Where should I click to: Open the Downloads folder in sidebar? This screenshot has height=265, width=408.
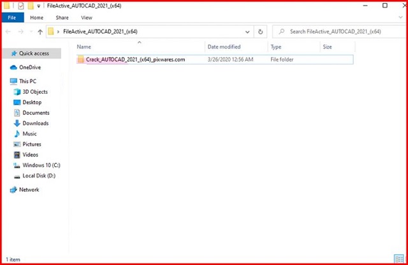pyautogui.click(x=36, y=123)
